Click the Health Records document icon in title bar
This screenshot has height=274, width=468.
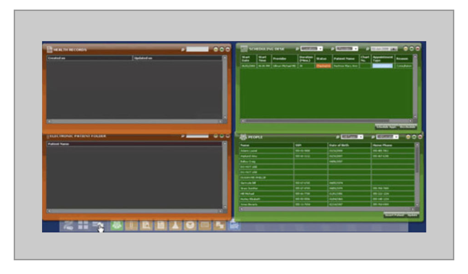(49, 49)
